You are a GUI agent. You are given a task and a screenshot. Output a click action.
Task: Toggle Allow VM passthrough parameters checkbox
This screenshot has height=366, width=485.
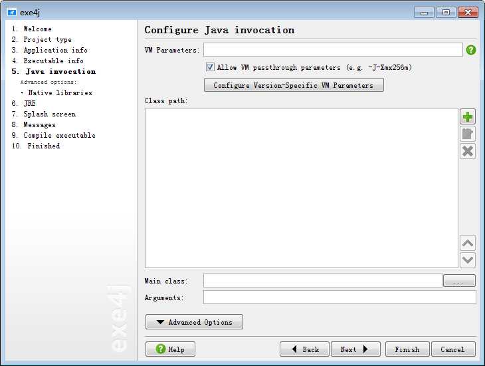point(210,67)
